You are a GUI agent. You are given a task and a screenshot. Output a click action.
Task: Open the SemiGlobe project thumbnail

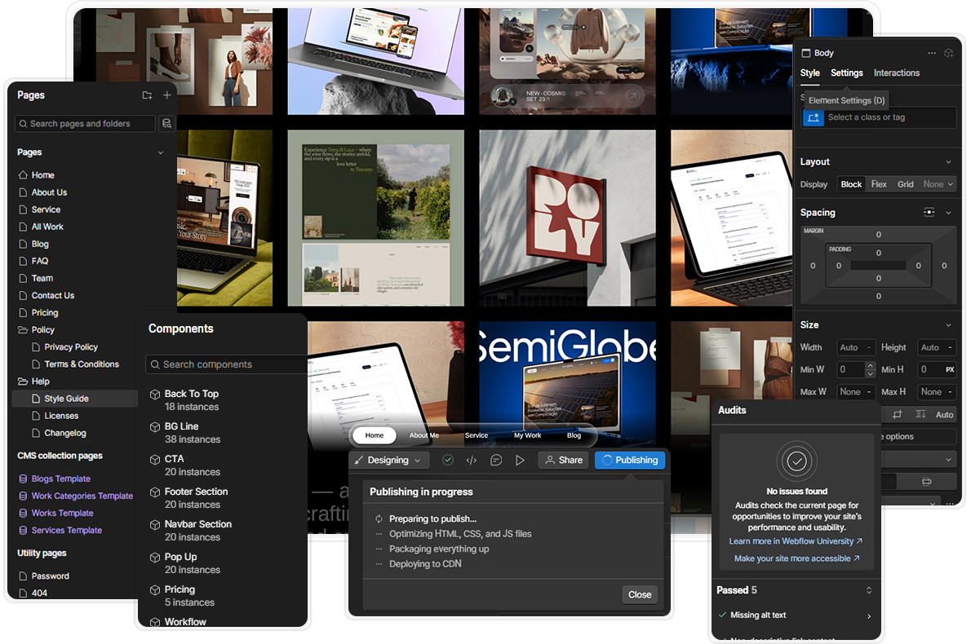[567, 384]
